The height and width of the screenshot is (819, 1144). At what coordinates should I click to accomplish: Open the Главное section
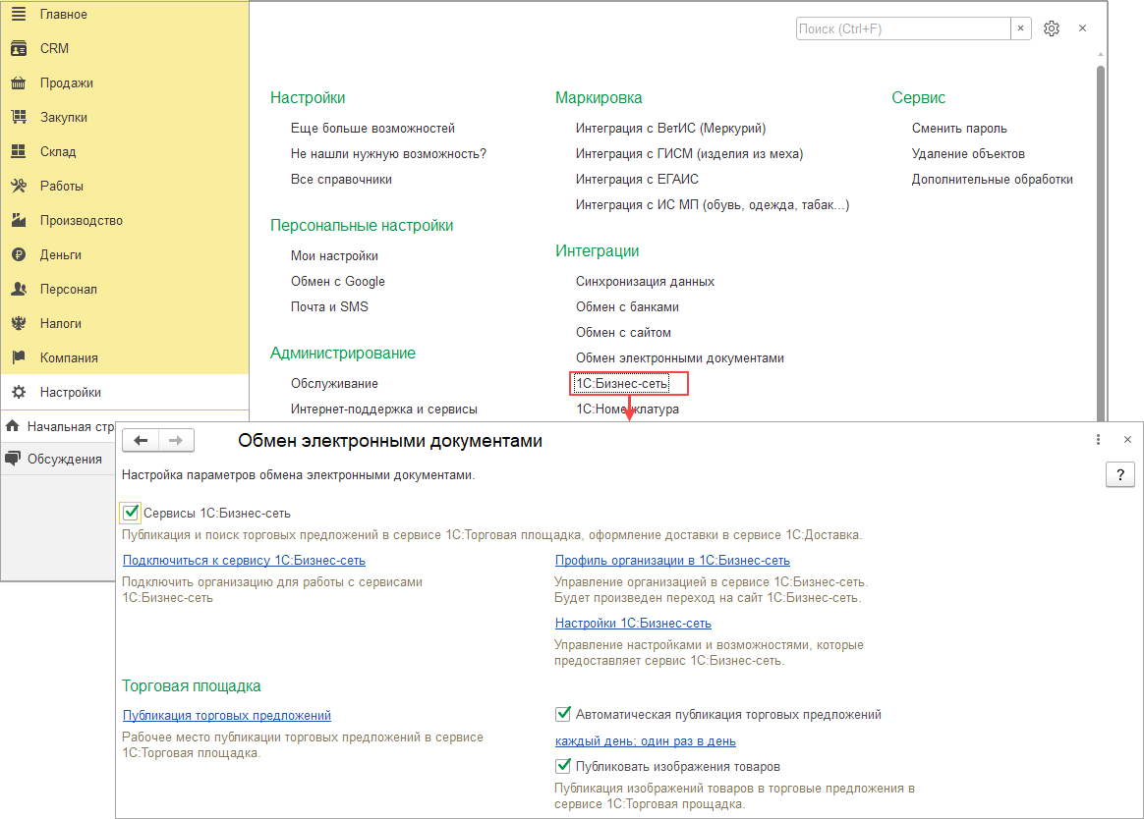tap(64, 14)
